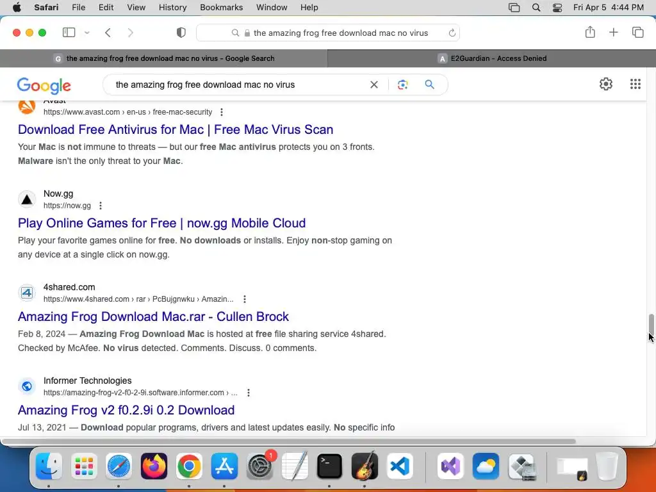Viewport: 656px width, 492px height.
Task: Open the Google apps grid
Action: click(635, 84)
